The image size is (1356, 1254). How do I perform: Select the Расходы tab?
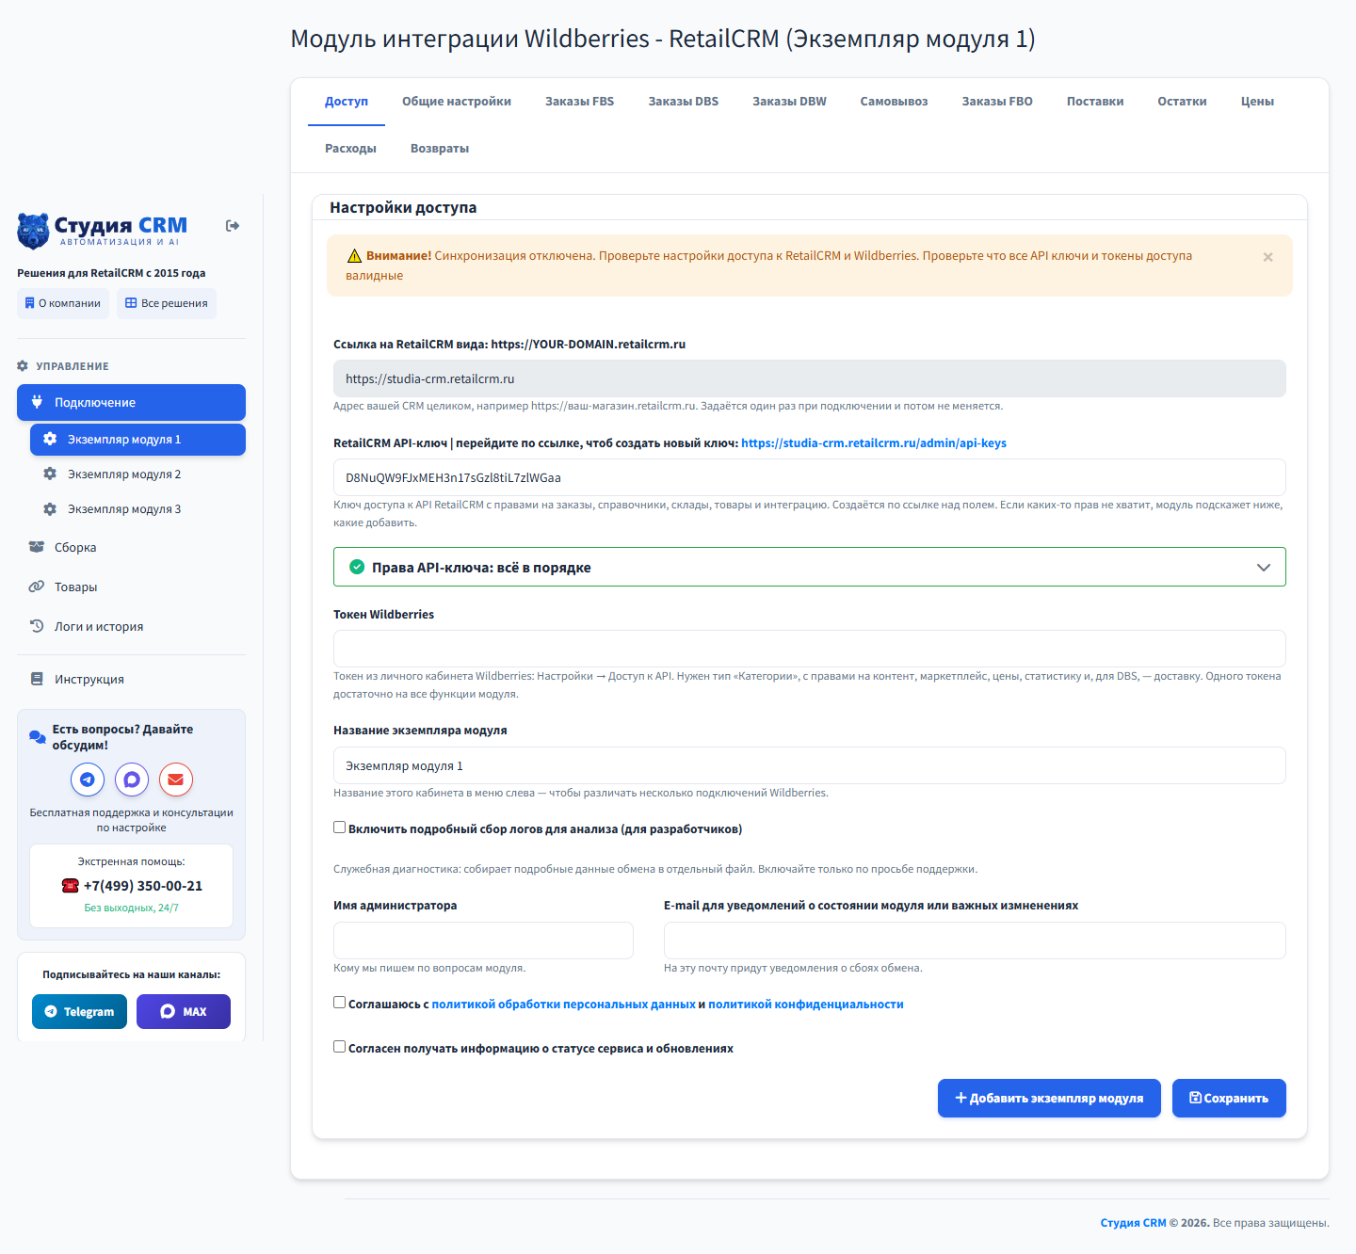[x=350, y=149]
